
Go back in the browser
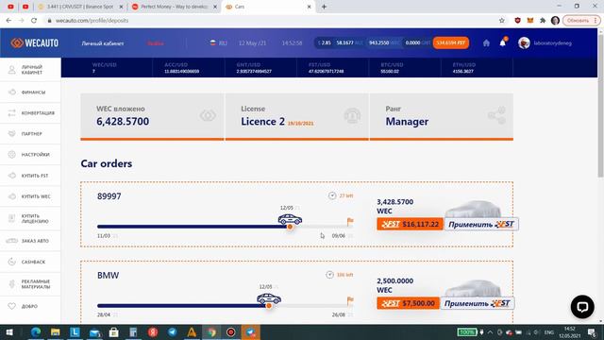pos(8,21)
